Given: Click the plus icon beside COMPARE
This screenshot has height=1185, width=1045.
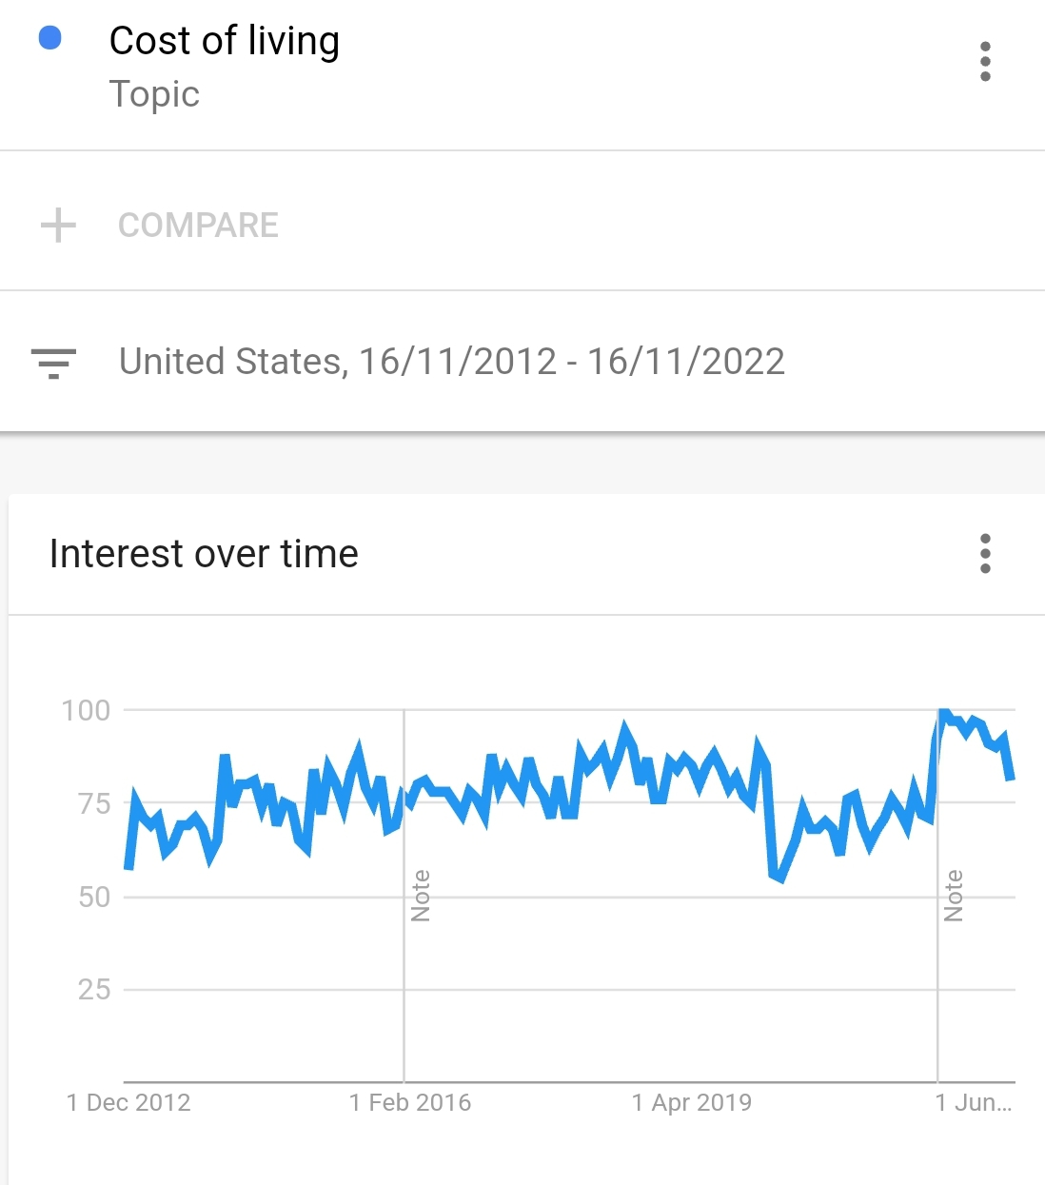Looking at the screenshot, I should coord(58,226).
